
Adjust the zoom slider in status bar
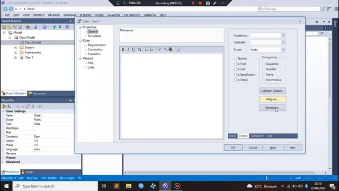pyautogui.click(x=266, y=178)
